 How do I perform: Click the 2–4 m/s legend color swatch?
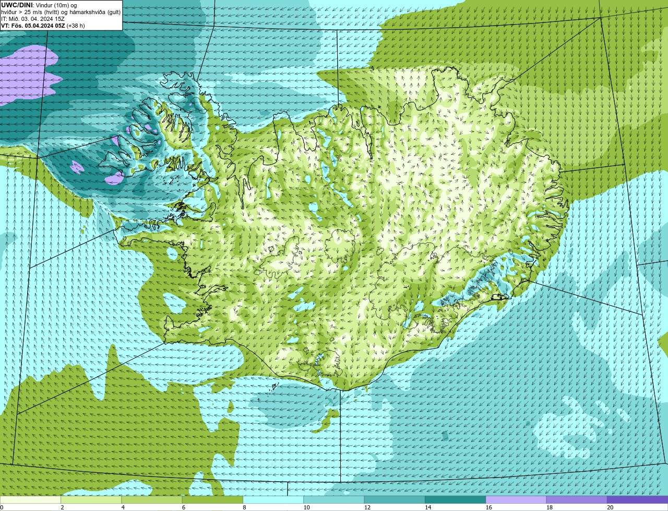[92, 500]
